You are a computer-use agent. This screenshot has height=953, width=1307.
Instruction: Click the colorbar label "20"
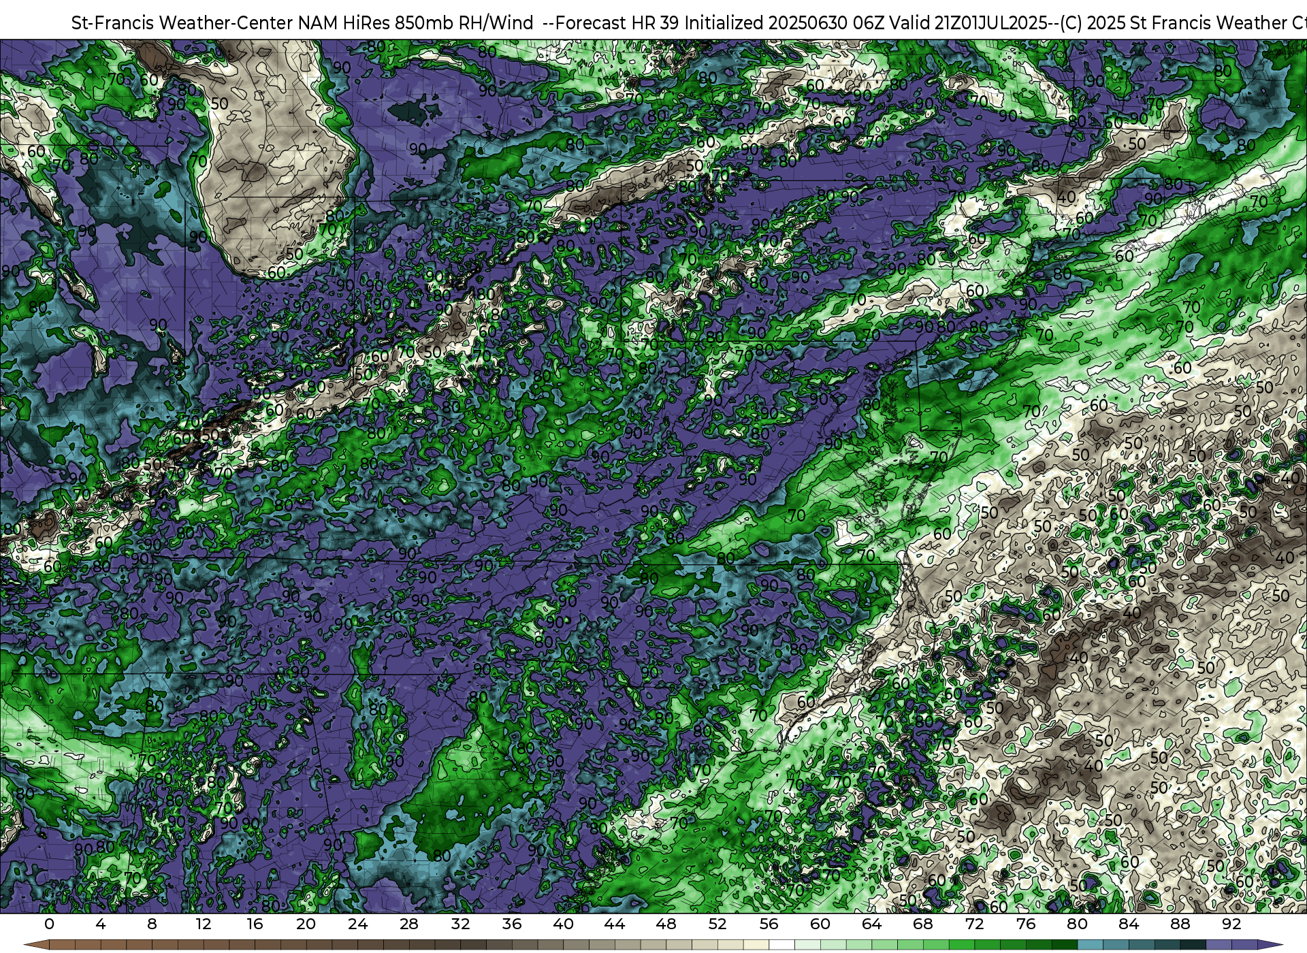tap(306, 924)
